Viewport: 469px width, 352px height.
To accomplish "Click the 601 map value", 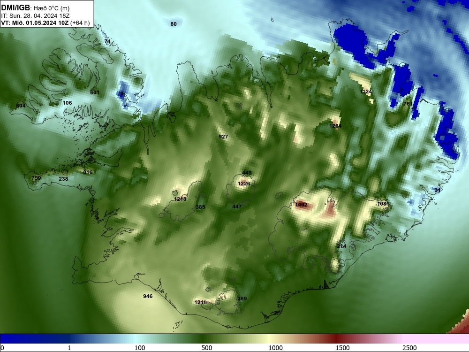I will (x=95, y=92).
